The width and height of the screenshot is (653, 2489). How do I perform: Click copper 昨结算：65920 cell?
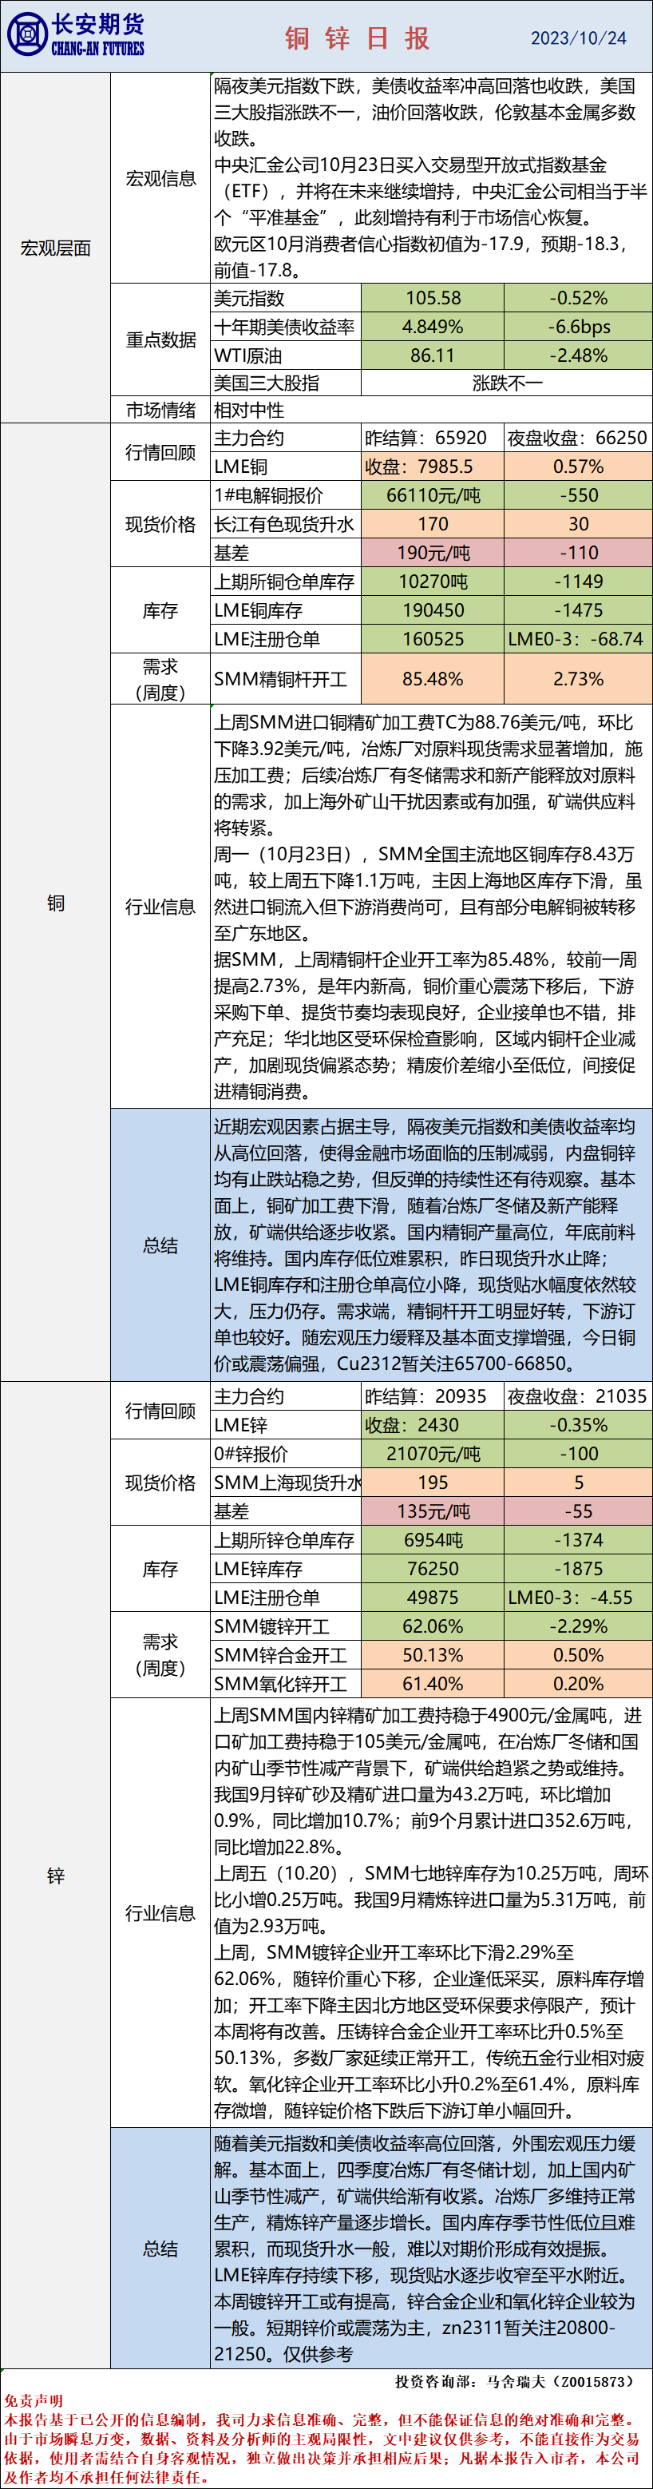433,438
